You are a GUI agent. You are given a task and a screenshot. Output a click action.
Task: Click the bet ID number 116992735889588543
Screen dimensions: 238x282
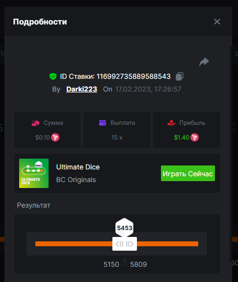click(x=133, y=76)
